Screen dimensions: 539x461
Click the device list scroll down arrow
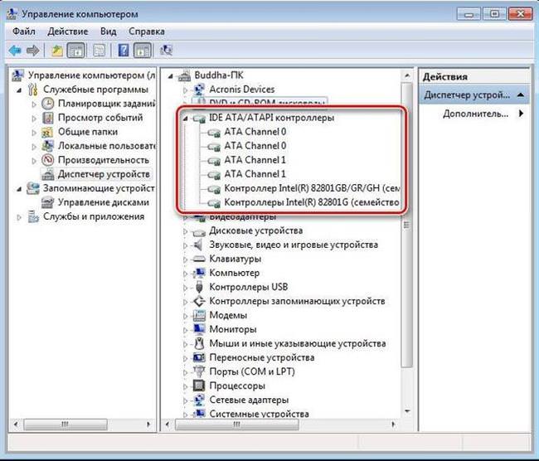point(407,411)
